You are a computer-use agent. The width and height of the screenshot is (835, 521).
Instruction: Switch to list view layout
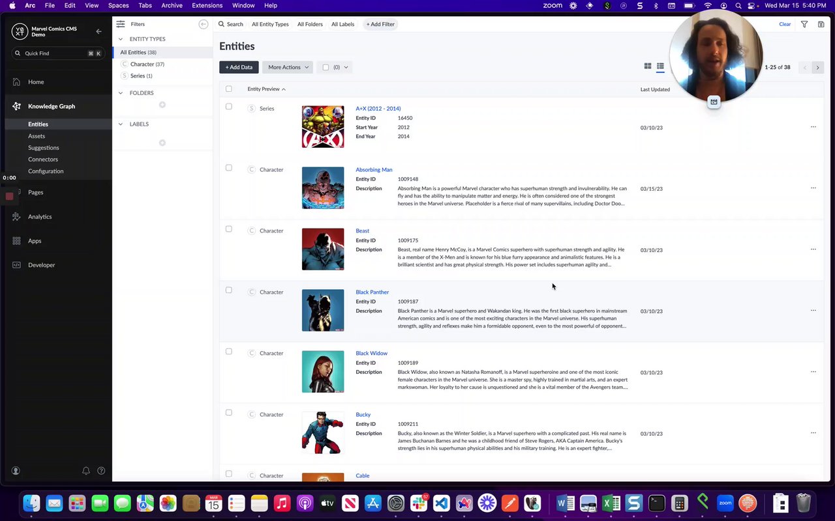pyautogui.click(x=660, y=66)
